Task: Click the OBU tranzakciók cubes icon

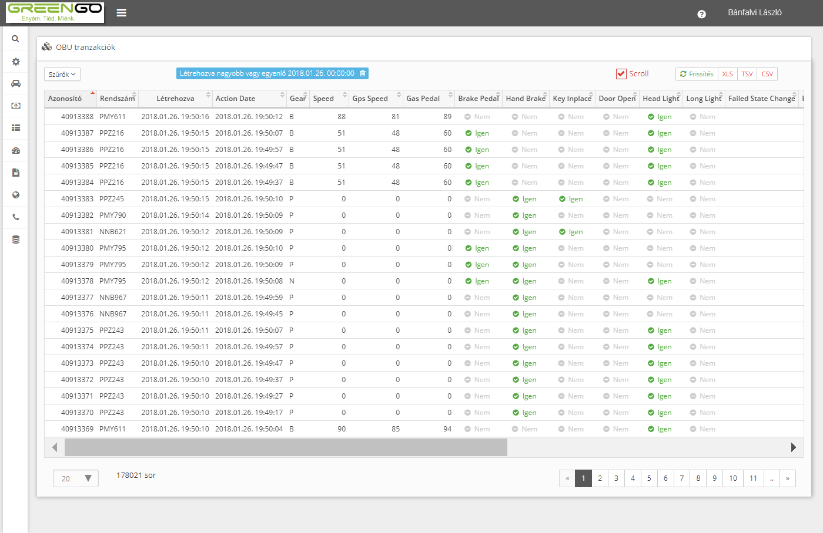Action: tap(47, 47)
